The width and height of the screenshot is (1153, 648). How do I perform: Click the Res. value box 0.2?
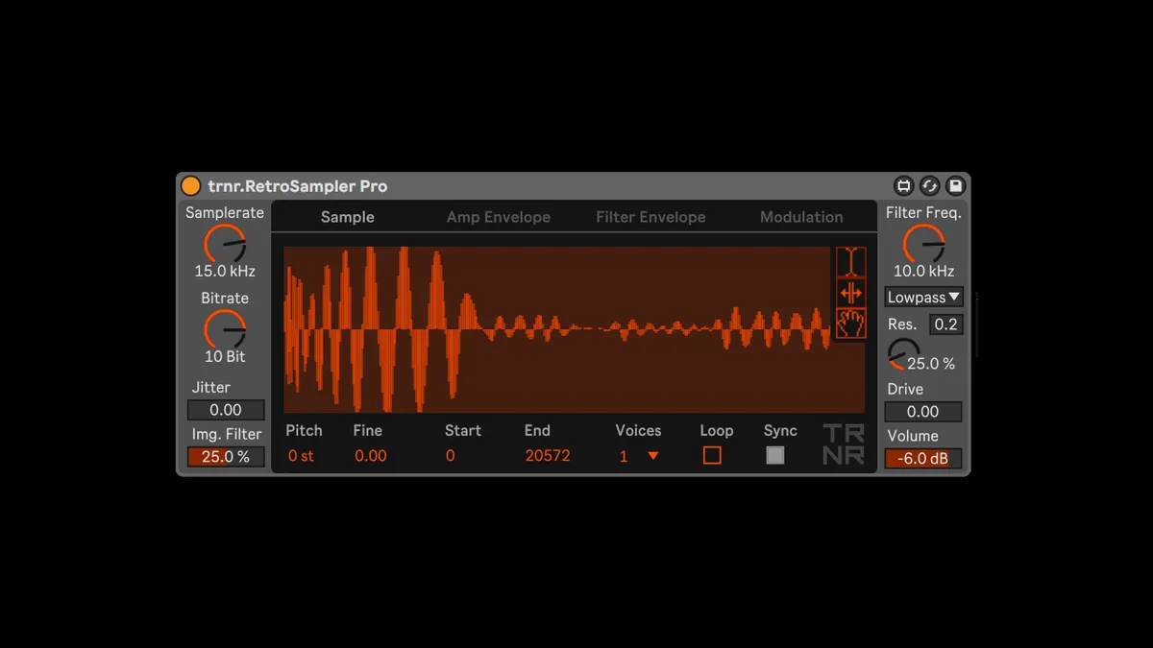tap(945, 324)
